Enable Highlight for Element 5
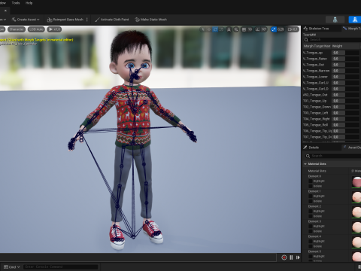Viewport: 361px width, 271px height. coord(311,256)
